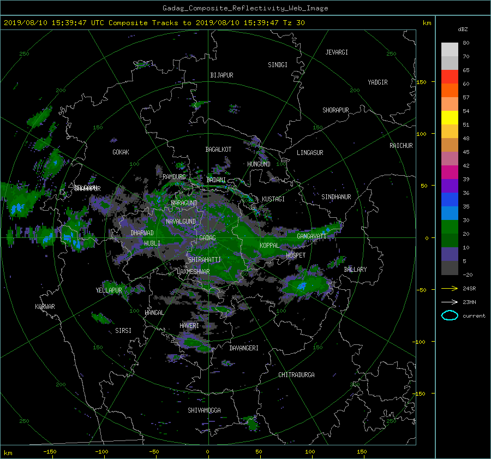Click the NAVALGUND city label
The image size is (491, 459).
[181, 222]
